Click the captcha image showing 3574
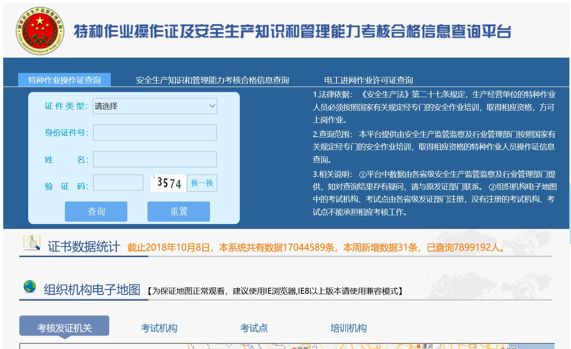This screenshot has height=349, width=571. (167, 183)
